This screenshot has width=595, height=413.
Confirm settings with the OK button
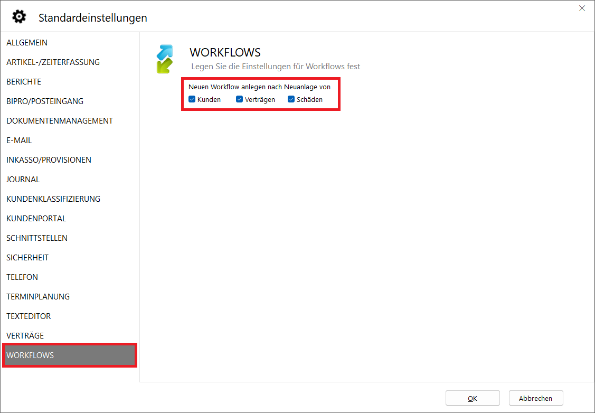(x=472, y=398)
